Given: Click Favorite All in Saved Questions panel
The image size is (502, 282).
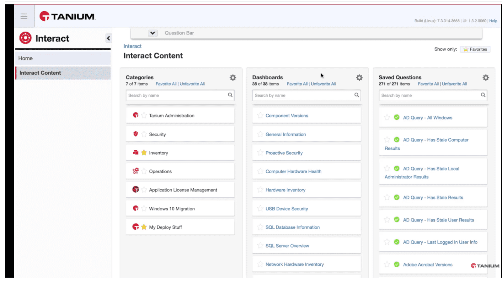Looking at the screenshot, I should tap(428, 84).
